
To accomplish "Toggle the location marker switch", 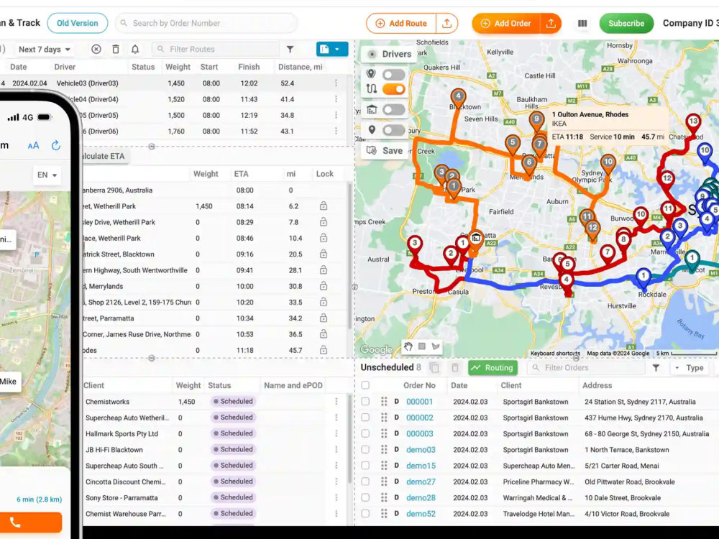I will (x=393, y=130).
